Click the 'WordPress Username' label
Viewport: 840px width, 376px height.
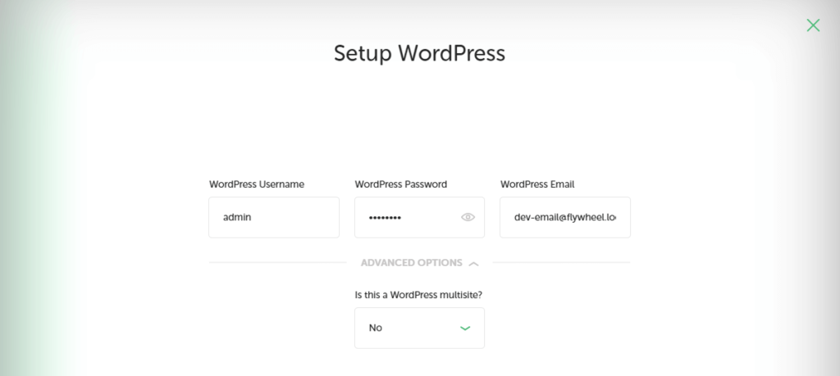(x=257, y=184)
